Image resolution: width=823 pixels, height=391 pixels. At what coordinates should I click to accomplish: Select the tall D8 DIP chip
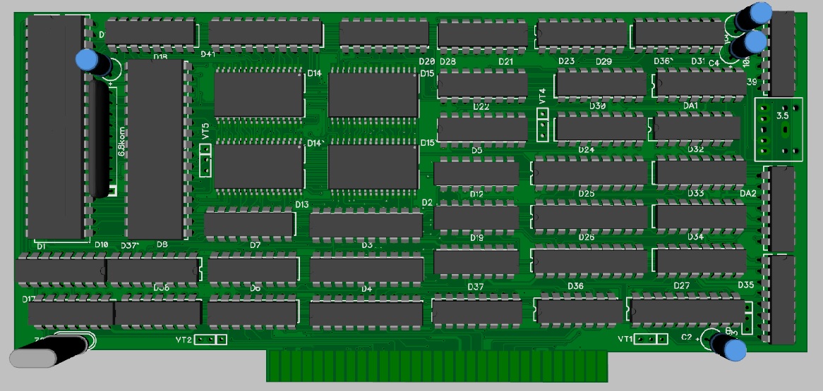[155, 149]
